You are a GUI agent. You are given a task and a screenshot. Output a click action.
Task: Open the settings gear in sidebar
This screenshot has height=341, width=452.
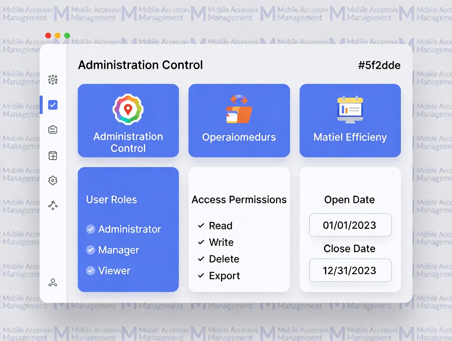tap(53, 180)
